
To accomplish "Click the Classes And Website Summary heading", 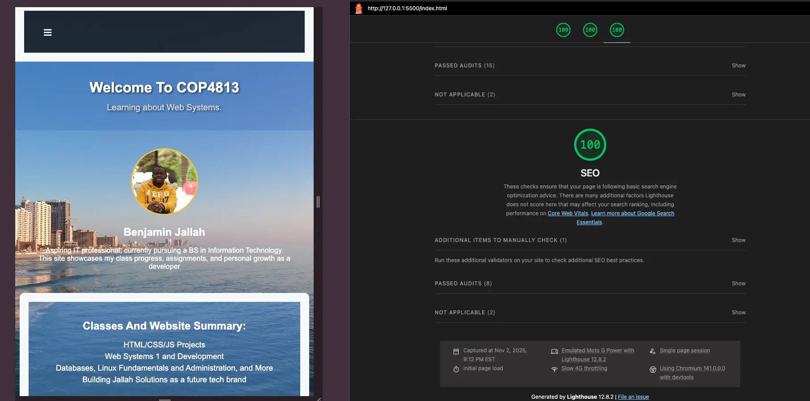I will [164, 326].
